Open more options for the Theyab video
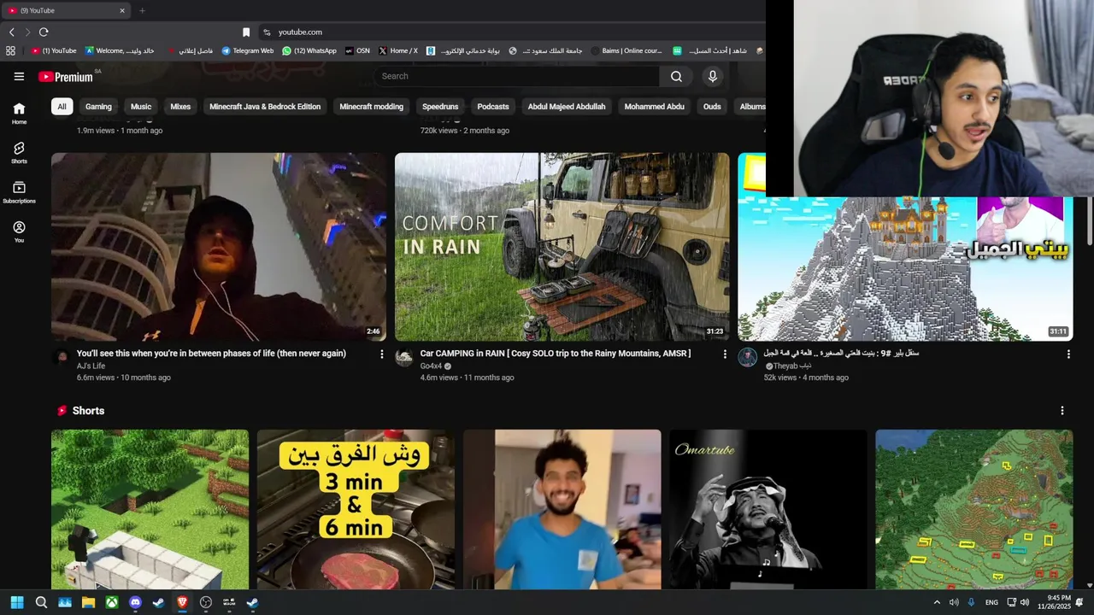1094x615 pixels. (1068, 354)
